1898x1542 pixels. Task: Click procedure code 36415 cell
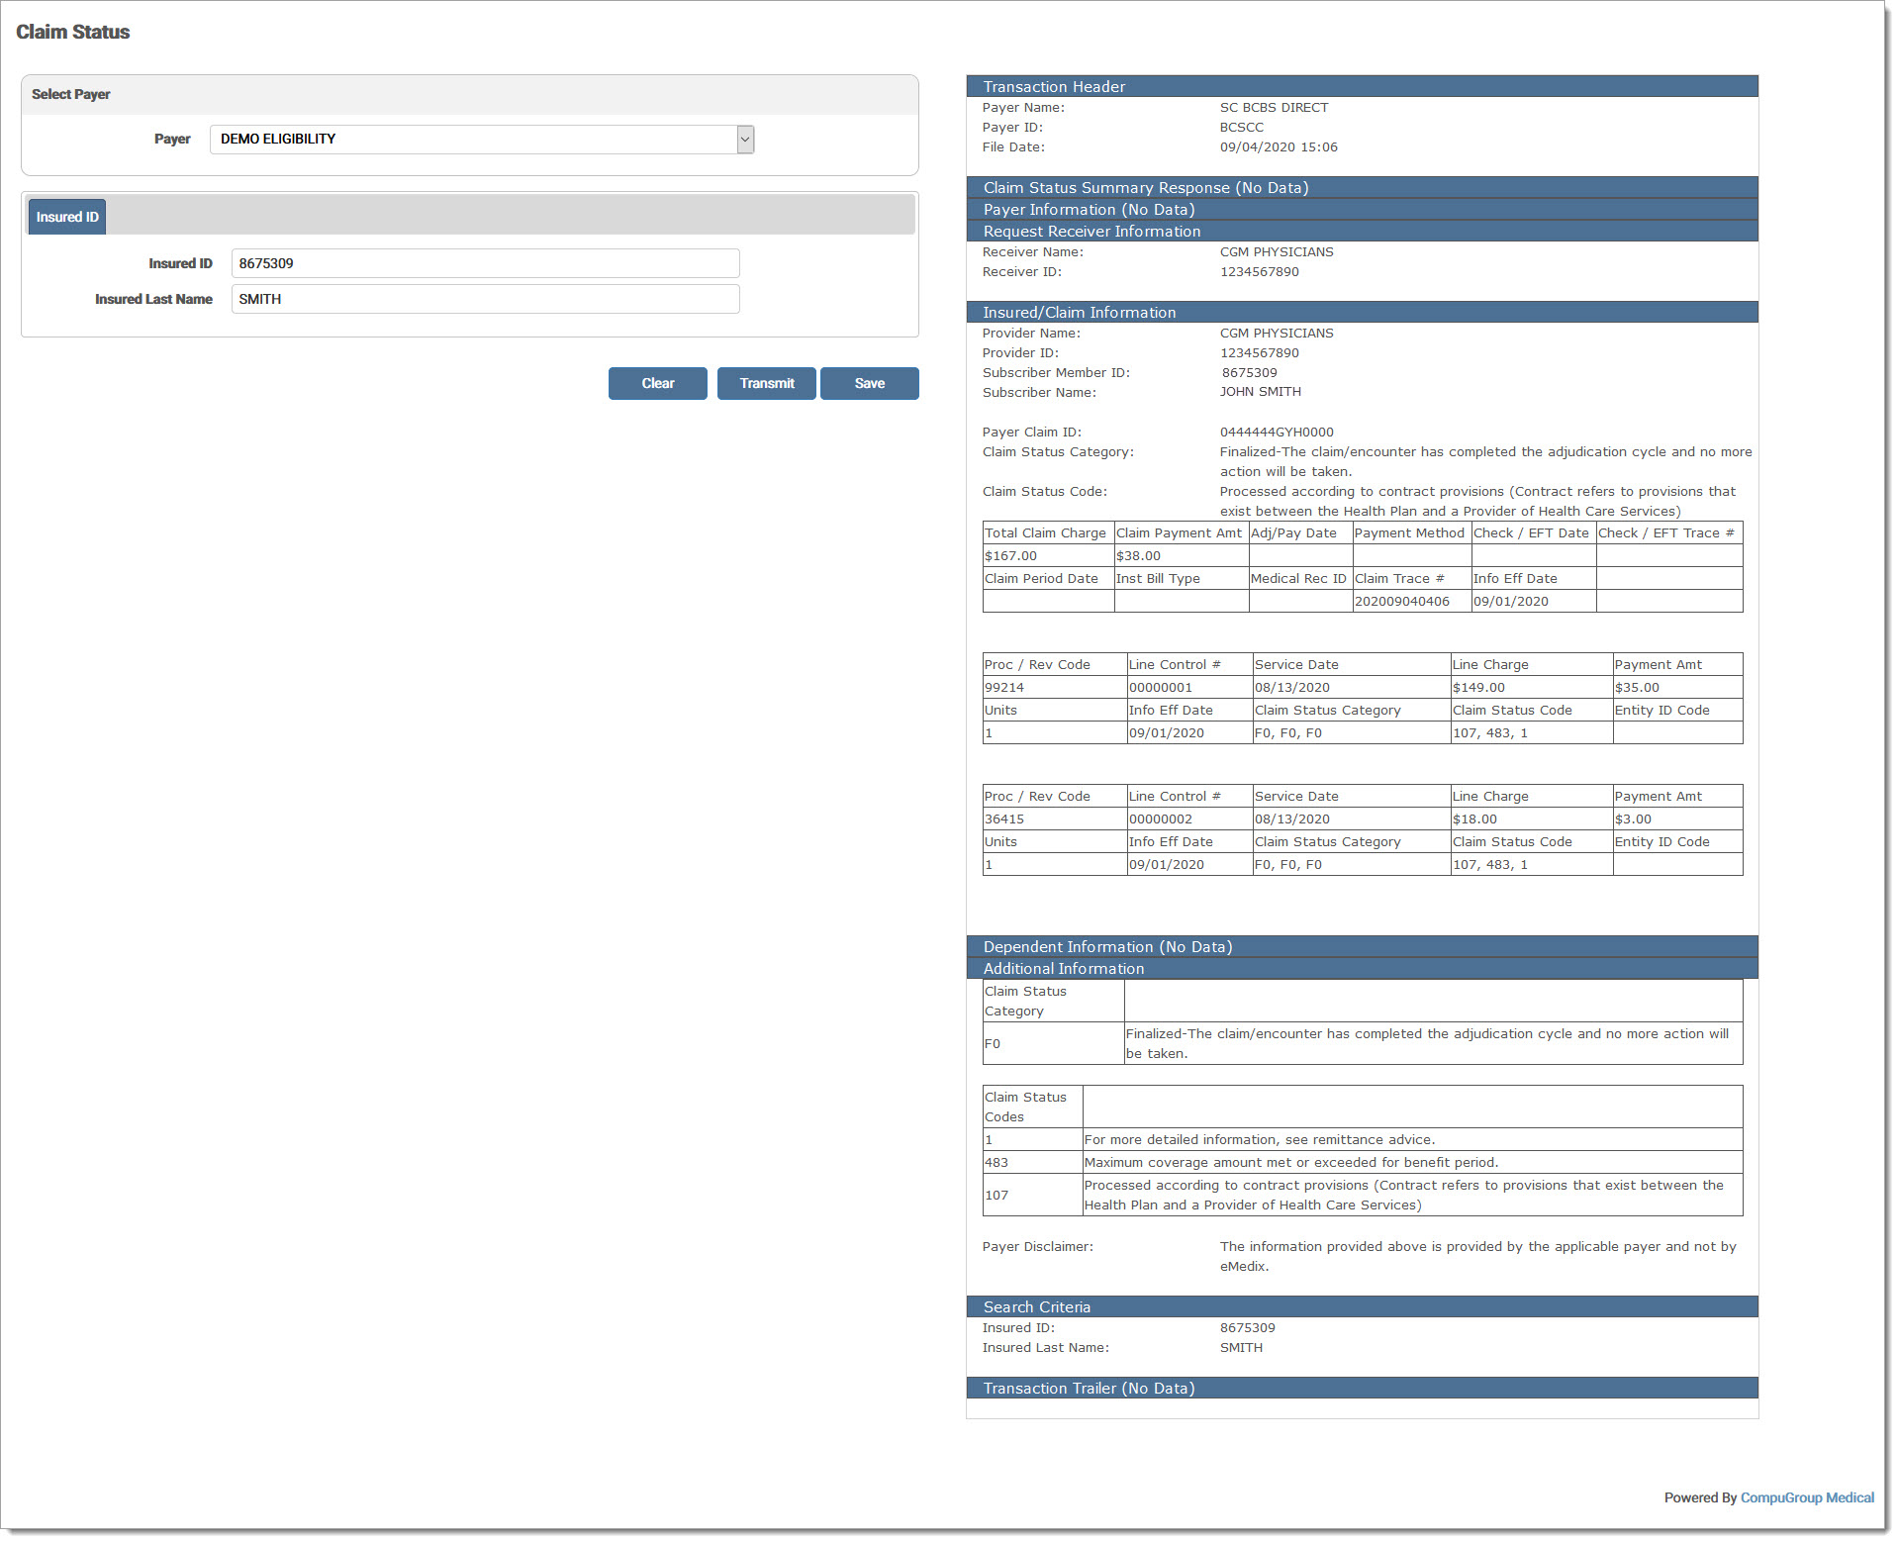1055,819
